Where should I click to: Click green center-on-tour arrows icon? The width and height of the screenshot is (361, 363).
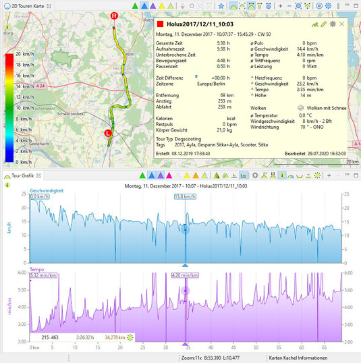pos(307,6)
